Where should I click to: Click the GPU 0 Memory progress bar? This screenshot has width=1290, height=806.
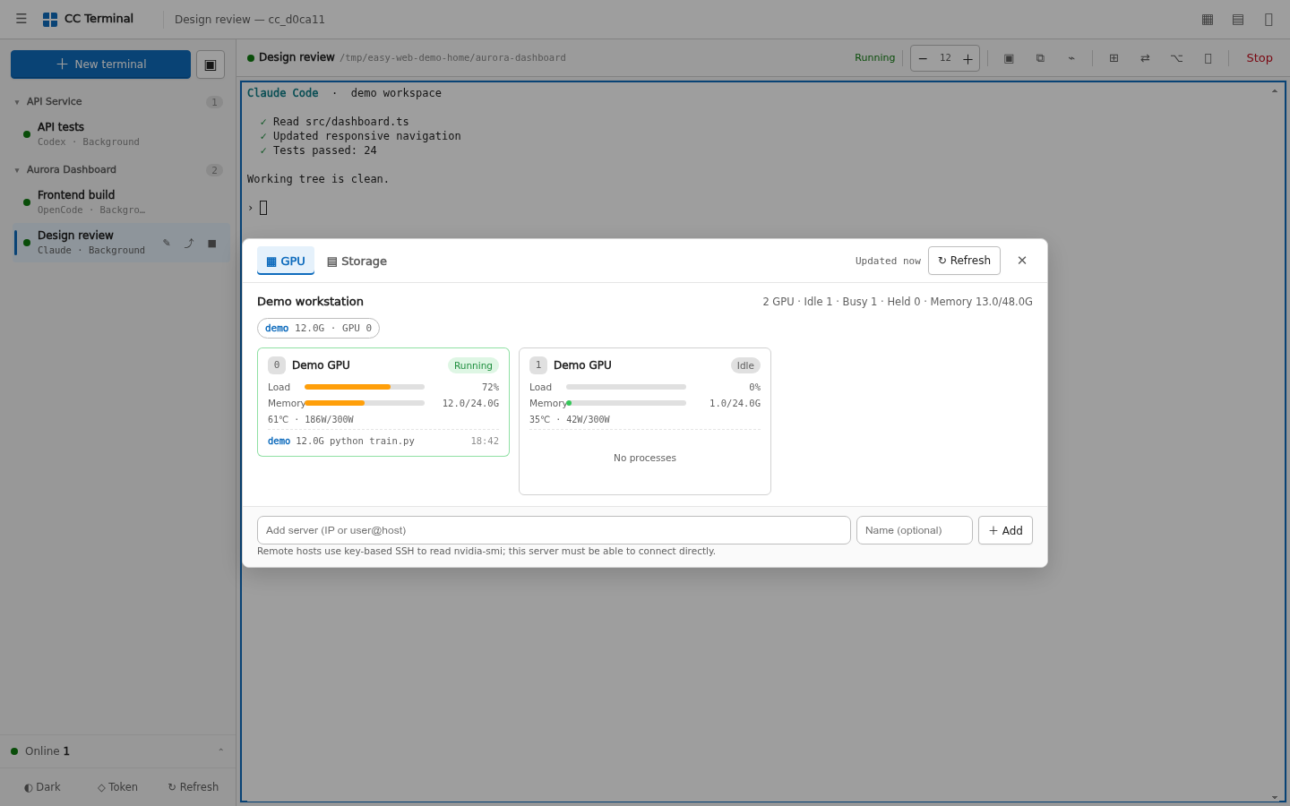click(365, 403)
